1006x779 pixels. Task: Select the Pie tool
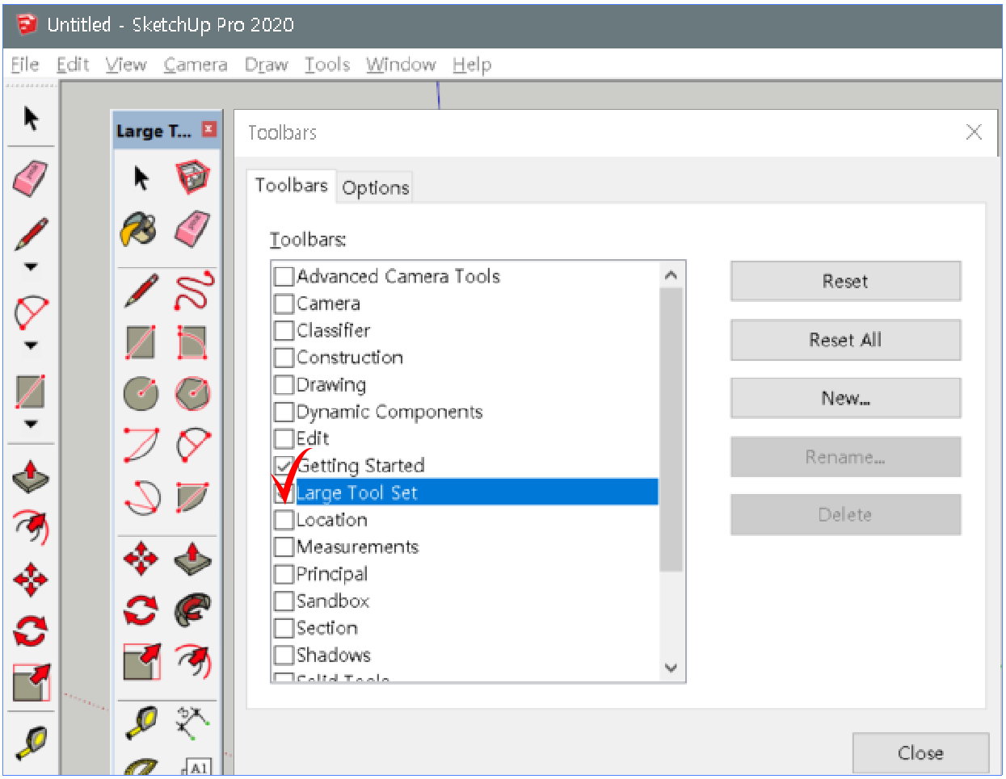pyautogui.click(x=192, y=496)
